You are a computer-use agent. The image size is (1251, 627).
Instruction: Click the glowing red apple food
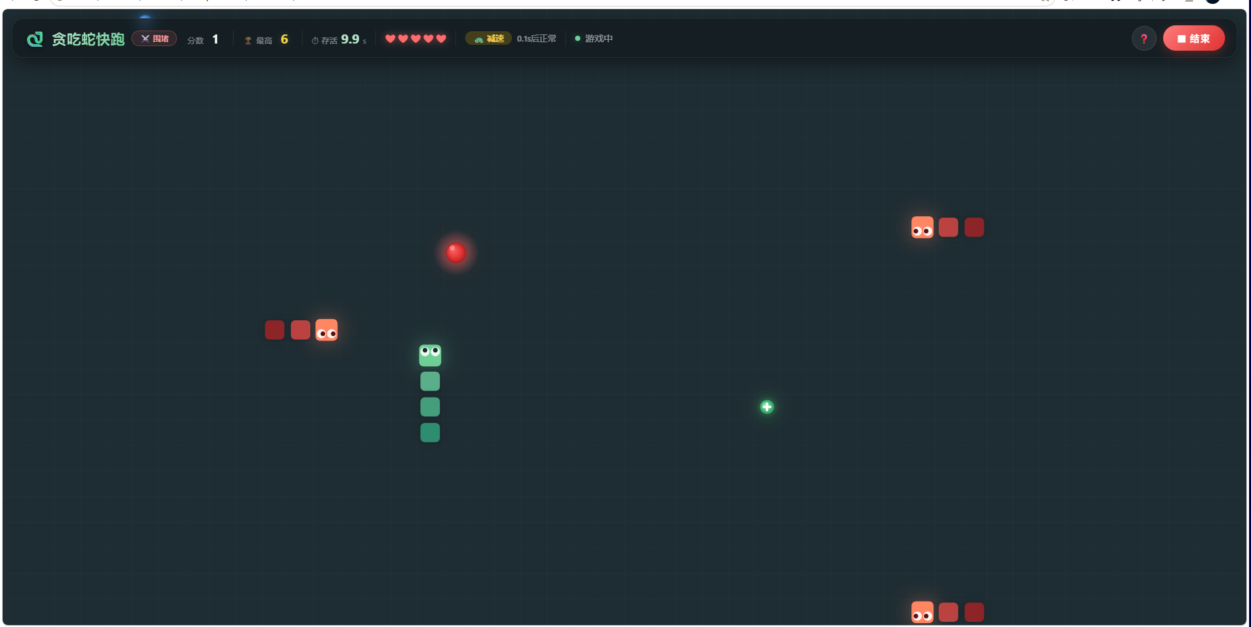pyautogui.click(x=456, y=253)
